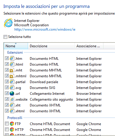Uncheck the .htm extension checkbox

click(7, 58)
